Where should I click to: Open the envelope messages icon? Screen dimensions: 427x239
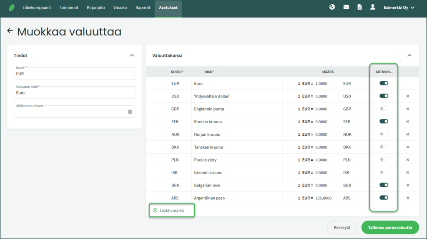coord(346,7)
